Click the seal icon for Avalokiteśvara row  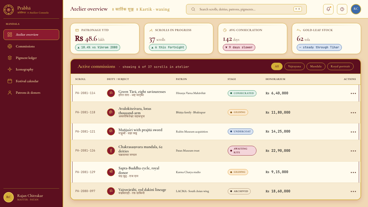click(x=111, y=112)
